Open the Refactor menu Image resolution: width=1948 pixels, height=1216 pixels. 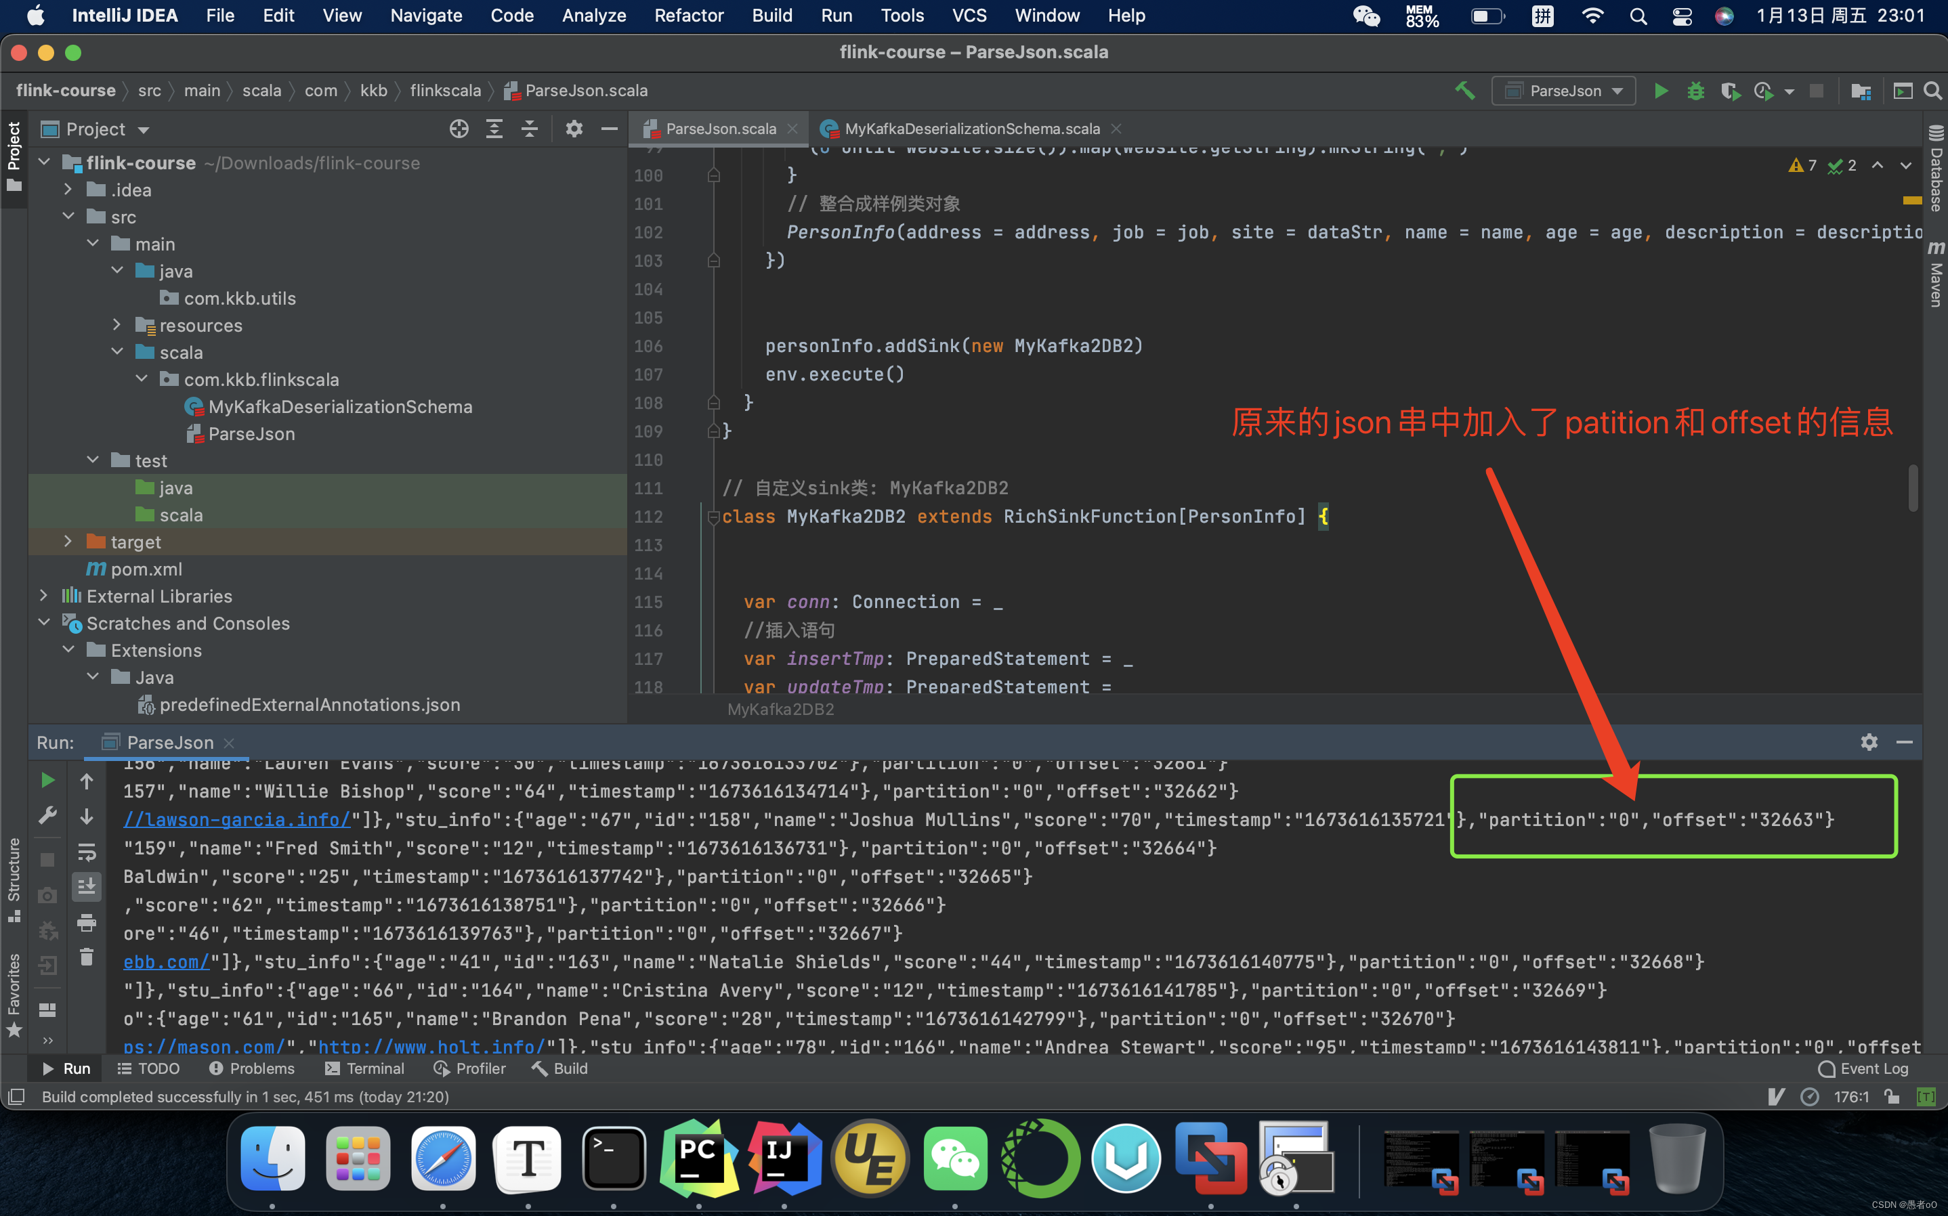point(688,16)
